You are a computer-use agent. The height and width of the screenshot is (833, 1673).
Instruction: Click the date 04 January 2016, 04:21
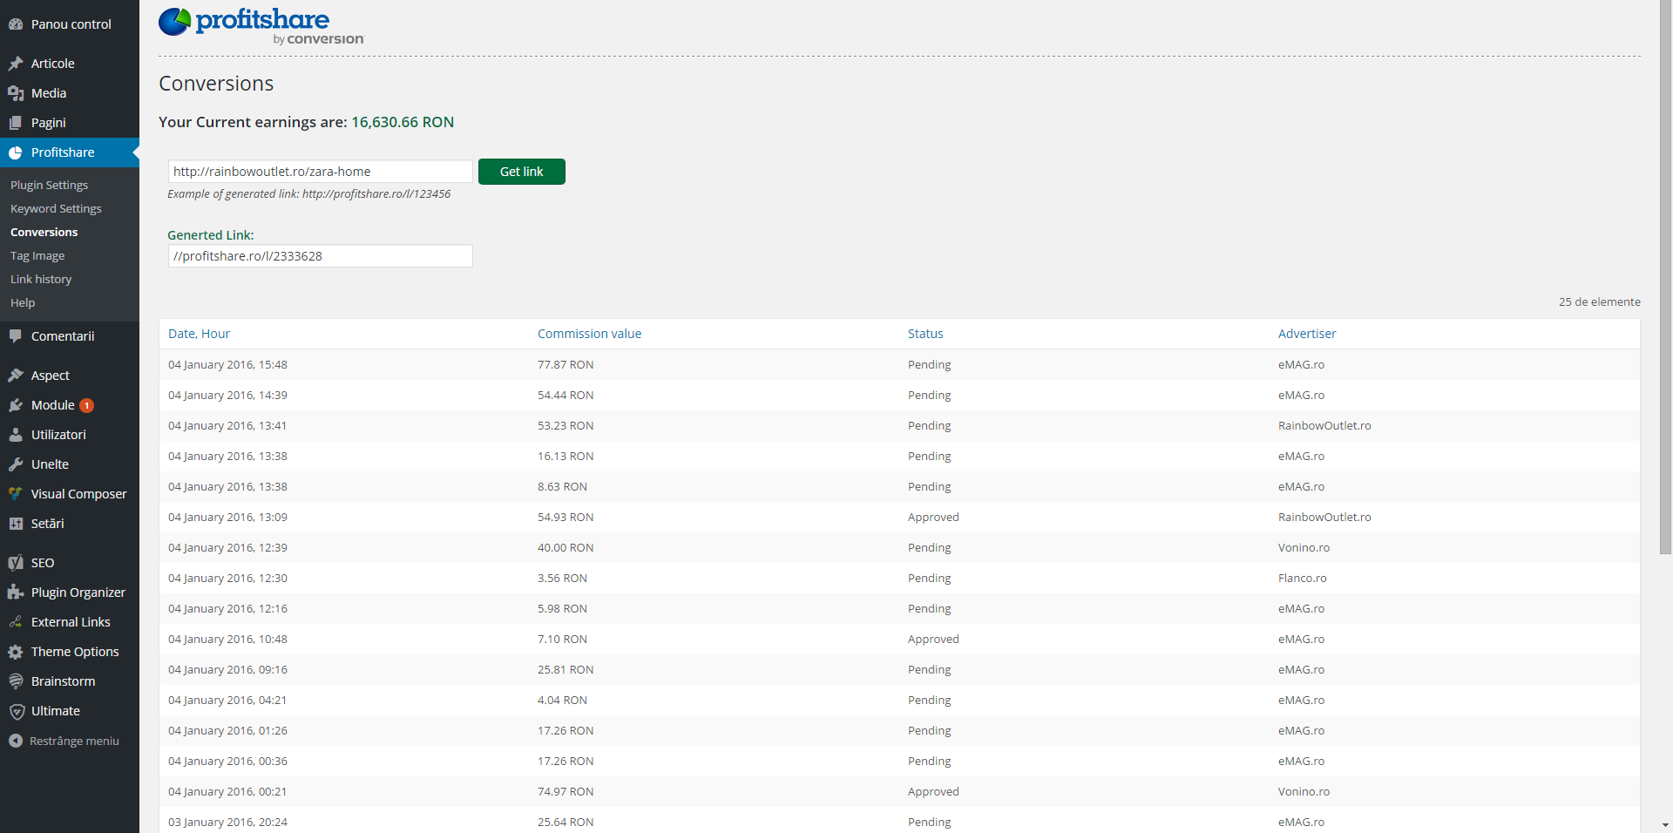click(227, 701)
